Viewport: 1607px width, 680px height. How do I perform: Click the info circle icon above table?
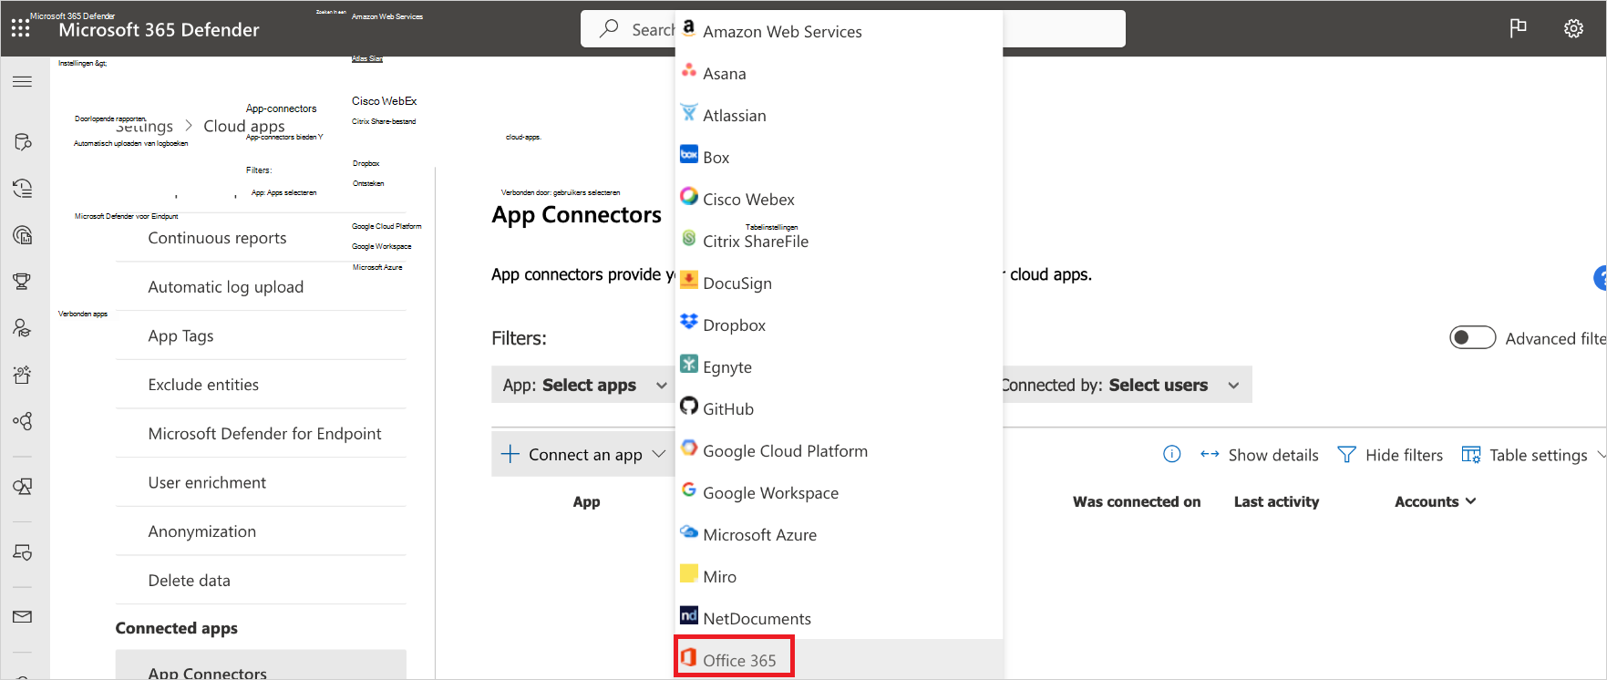1172,454
